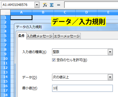
Task: Open the Function Wizard icon
Action: 45,5
